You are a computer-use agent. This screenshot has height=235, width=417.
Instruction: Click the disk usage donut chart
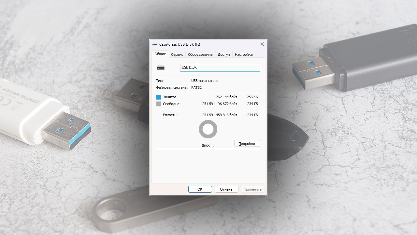coord(208,130)
